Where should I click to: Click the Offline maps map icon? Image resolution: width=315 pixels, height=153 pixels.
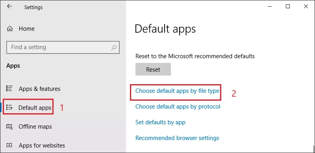(x=9, y=127)
